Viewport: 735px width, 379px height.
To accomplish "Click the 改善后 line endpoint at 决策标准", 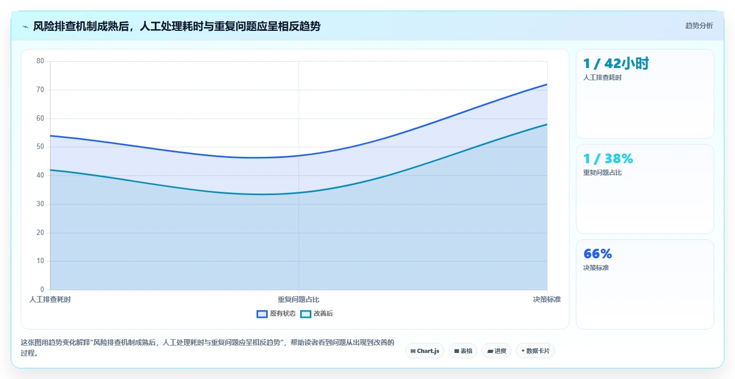I will [x=547, y=124].
